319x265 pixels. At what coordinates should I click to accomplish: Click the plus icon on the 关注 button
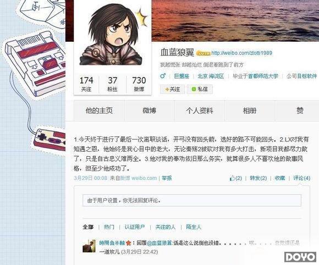[167, 89]
